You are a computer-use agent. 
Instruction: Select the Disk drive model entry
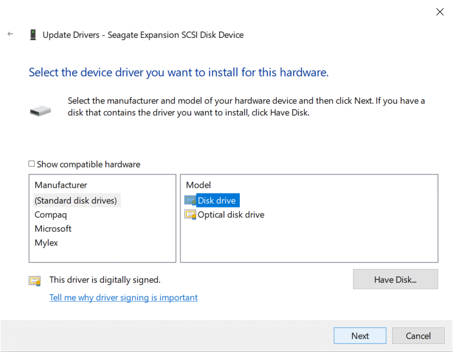pos(217,201)
